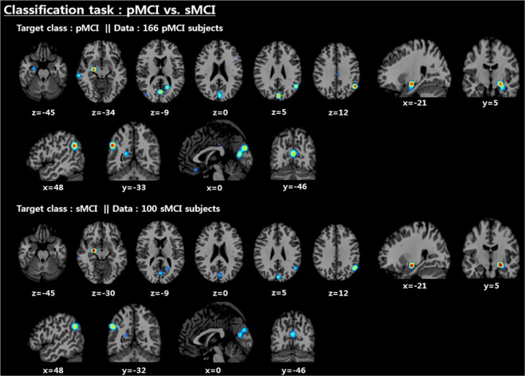Open the z=-30 axial brain slice image
The width and height of the screenshot is (525, 376).
point(102,253)
